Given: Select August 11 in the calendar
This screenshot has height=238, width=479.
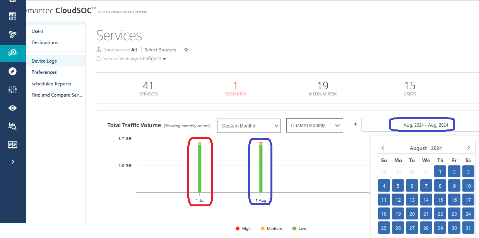Looking at the screenshot, I should [384, 200].
